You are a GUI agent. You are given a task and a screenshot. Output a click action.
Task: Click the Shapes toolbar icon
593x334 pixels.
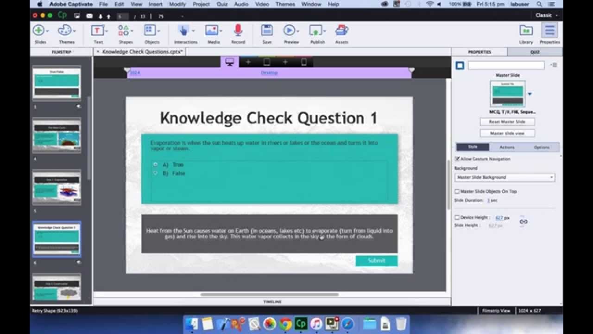coord(123,31)
